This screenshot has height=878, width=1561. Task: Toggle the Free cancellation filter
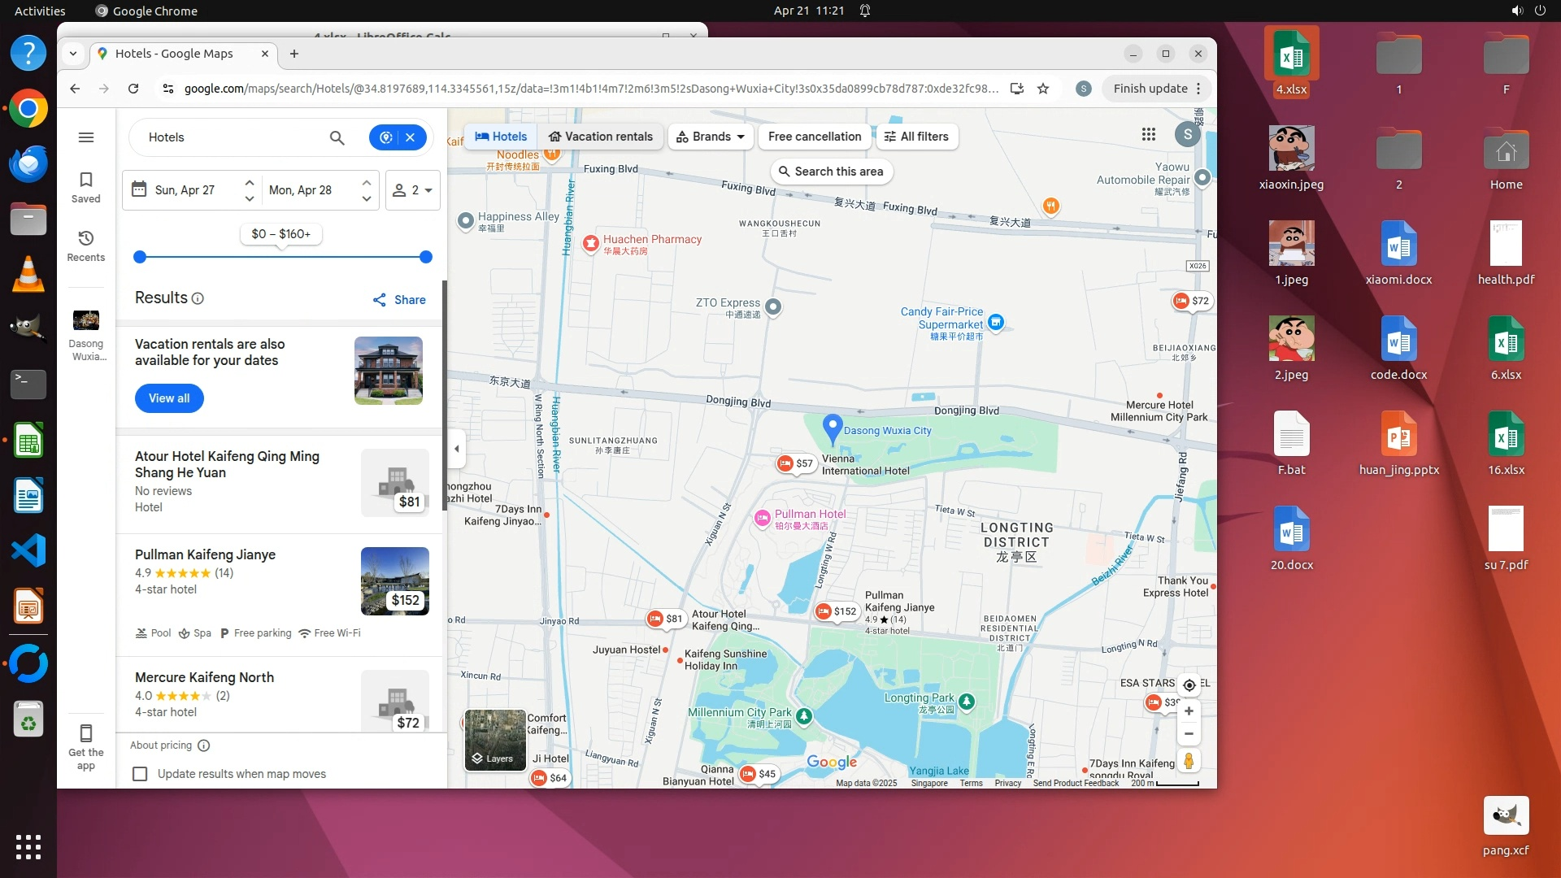[x=814, y=137]
